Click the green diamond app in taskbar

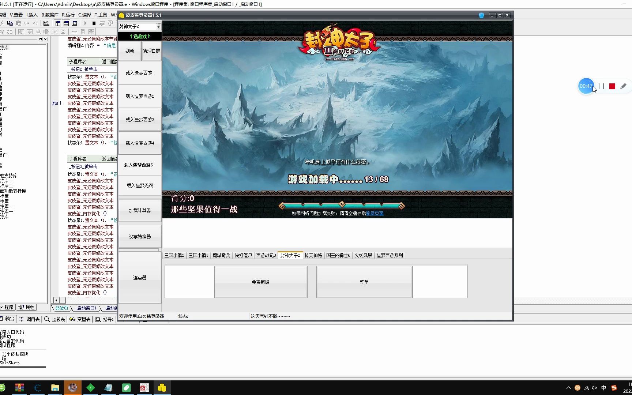point(91,388)
